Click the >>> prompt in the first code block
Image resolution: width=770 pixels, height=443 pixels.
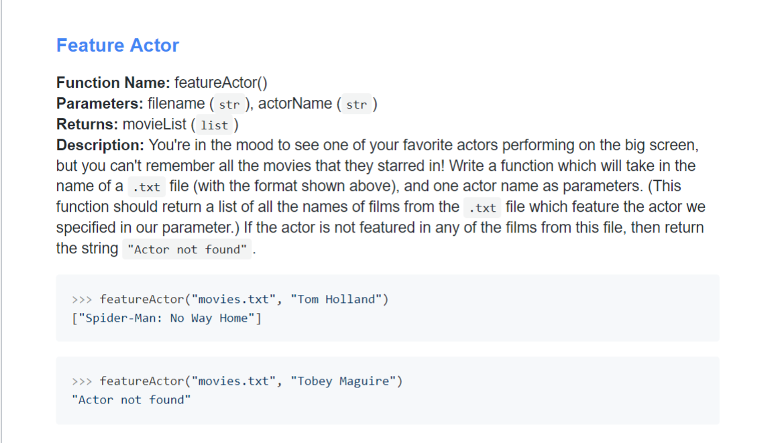tap(80, 299)
